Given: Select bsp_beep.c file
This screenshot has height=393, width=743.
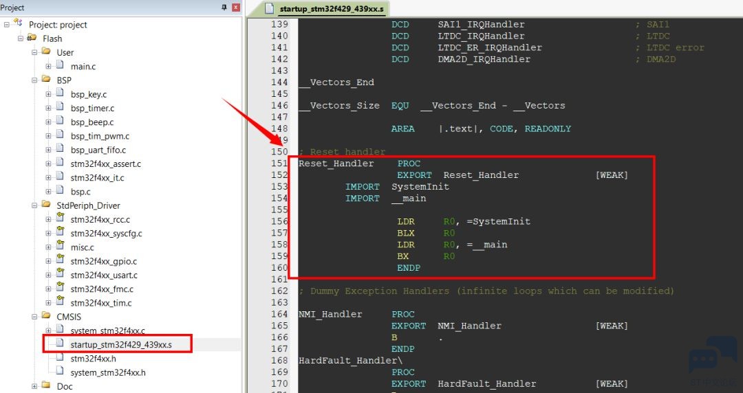Looking at the screenshot, I should click(x=92, y=122).
